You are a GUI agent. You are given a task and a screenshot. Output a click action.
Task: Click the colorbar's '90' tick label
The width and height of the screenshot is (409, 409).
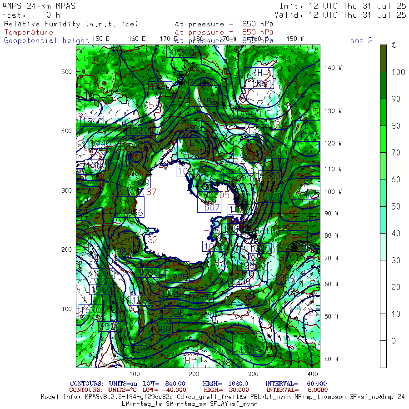point(396,99)
